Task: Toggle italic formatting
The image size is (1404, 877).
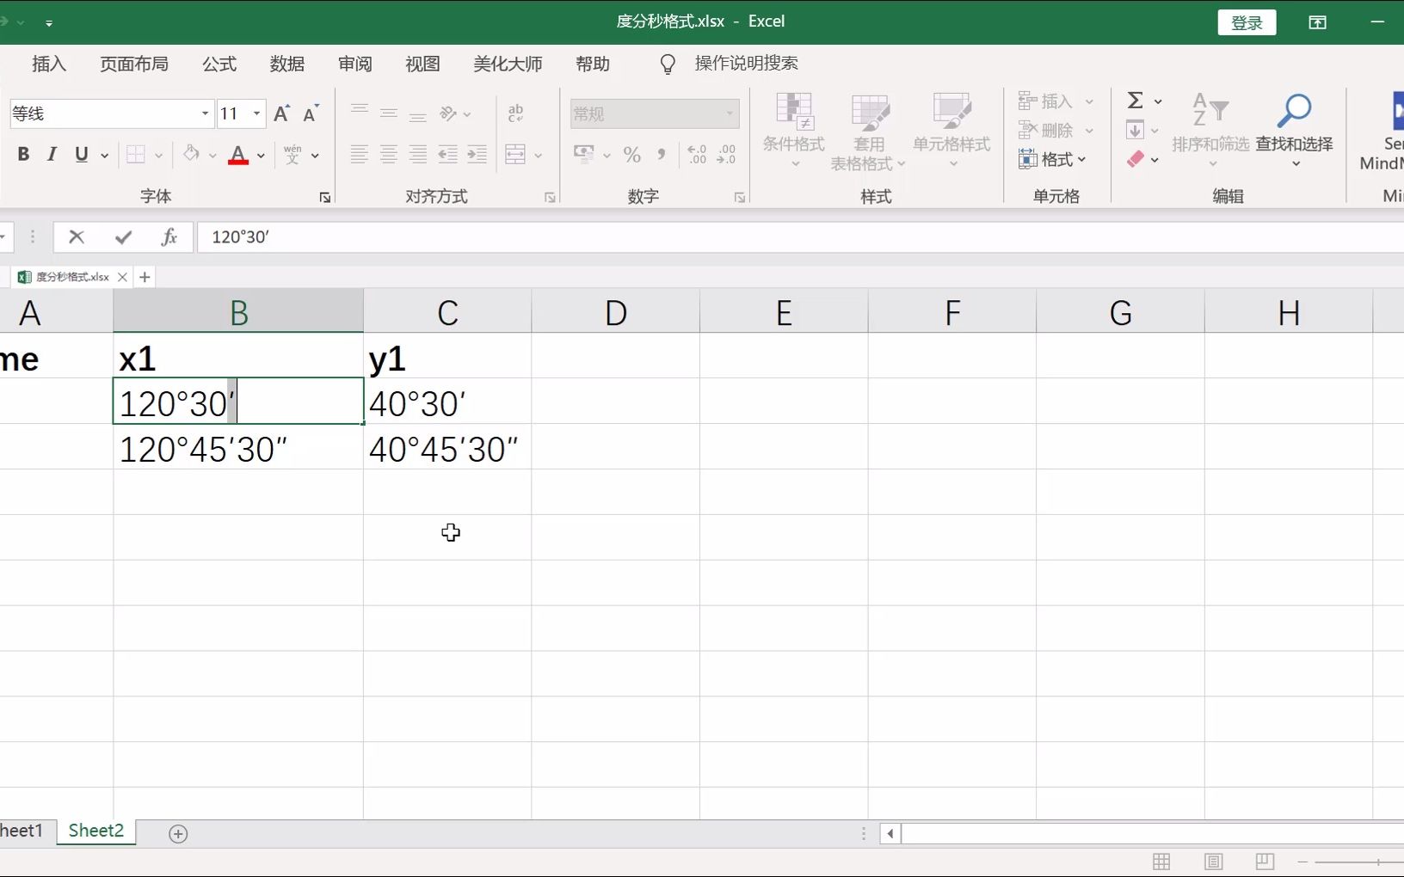Action: point(52,154)
